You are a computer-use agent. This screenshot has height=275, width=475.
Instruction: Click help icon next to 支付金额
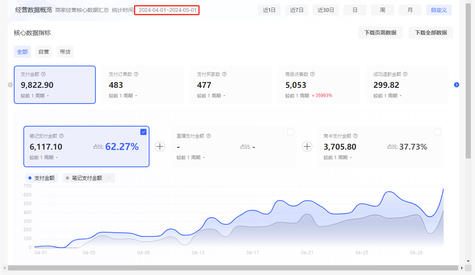point(43,74)
